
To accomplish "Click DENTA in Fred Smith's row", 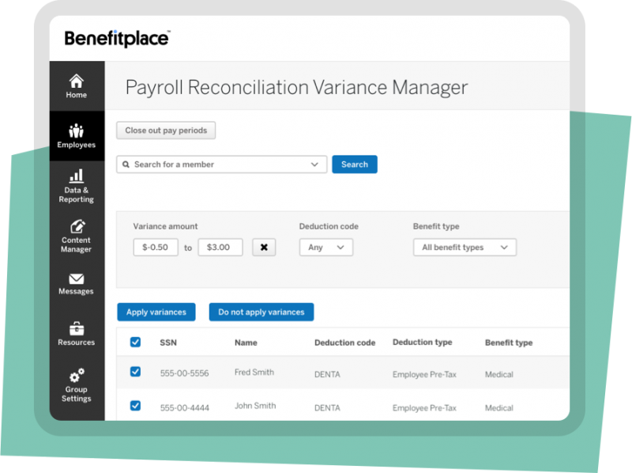I will (327, 375).
